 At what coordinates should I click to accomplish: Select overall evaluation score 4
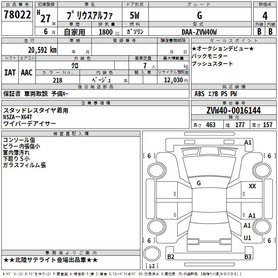pos(265,16)
